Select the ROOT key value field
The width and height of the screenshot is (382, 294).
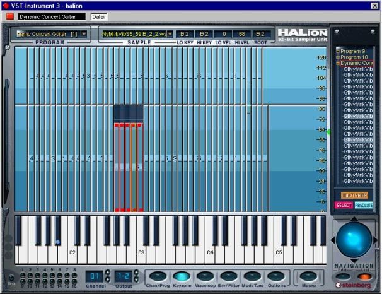pos(260,34)
